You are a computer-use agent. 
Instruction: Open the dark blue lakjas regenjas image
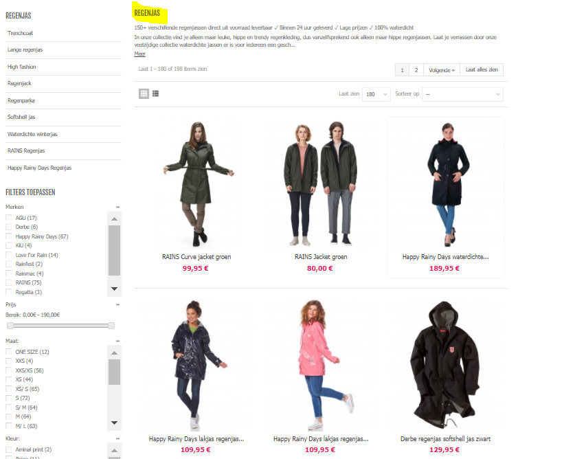[x=197, y=365]
